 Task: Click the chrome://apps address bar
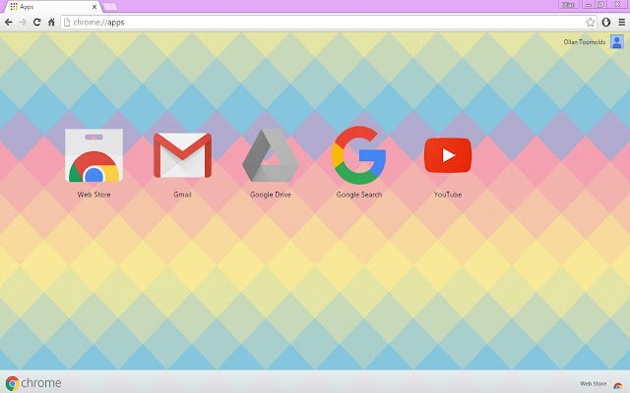point(328,22)
